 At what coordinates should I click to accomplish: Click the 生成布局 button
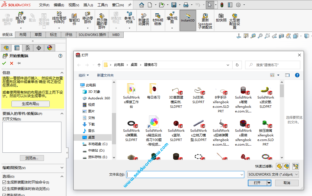coord(30,104)
